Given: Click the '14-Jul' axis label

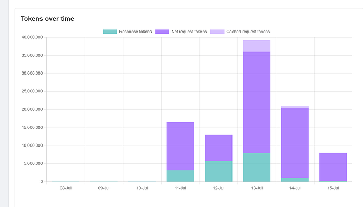Looking at the screenshot, I should coord(295,188).
